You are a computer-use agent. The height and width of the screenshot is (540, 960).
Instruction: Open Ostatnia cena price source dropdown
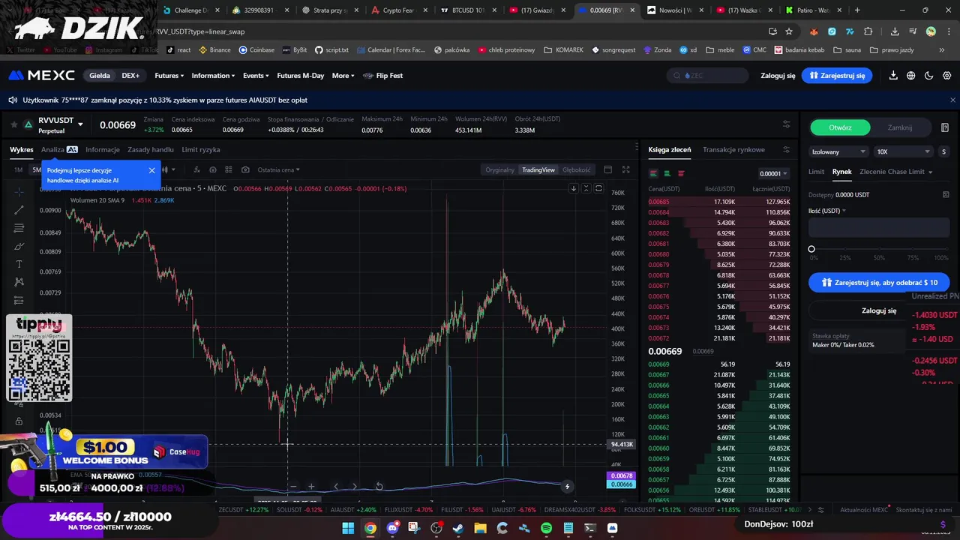pyautogui.click(x=278, y=169)
